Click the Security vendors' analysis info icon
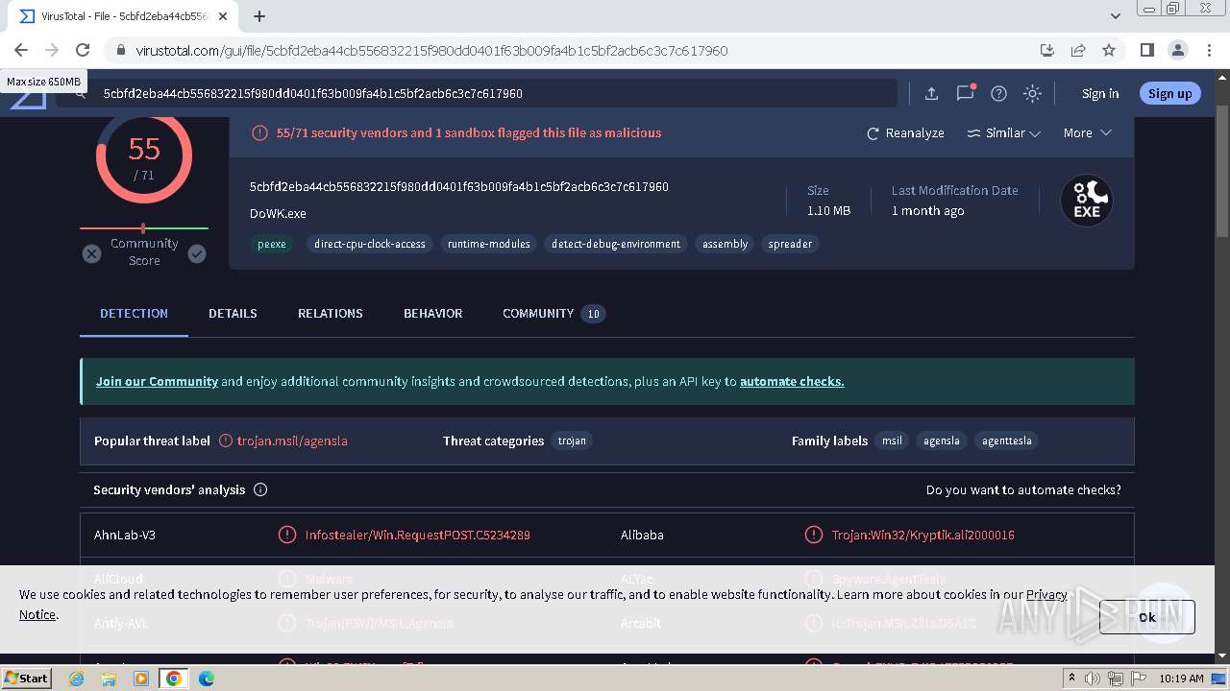Image resolution: width=1230 pixels, height=691 pixels. (260, 489)
